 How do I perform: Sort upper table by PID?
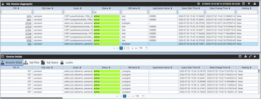[18, 8]
